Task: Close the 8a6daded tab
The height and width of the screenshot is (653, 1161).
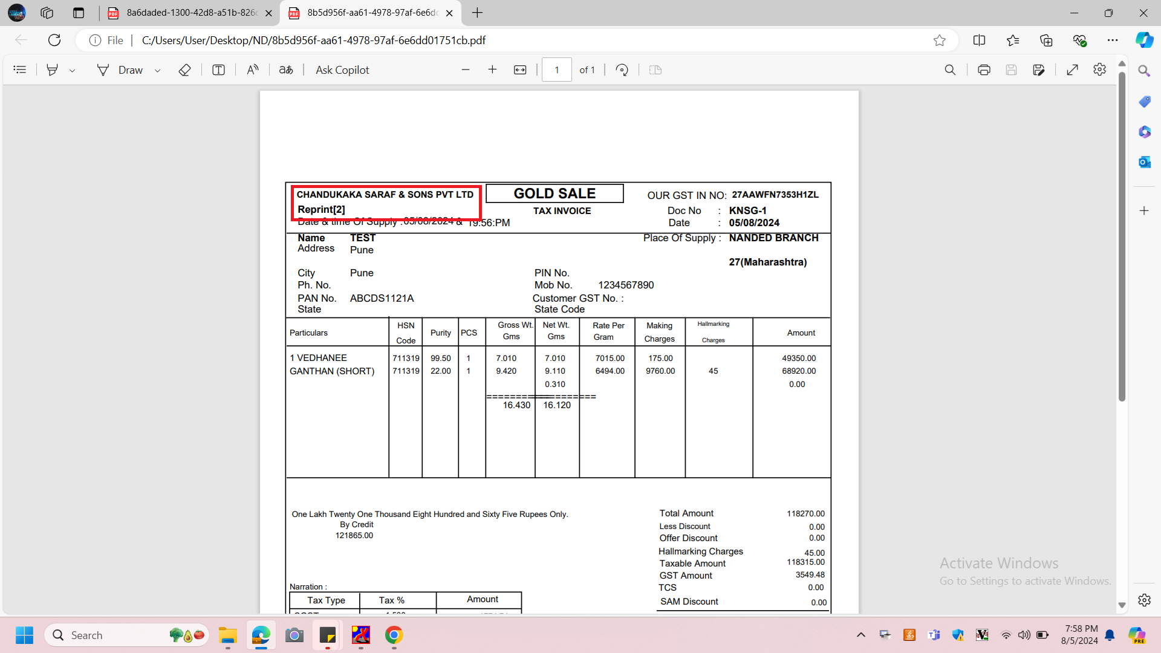Action: (268, 13)
